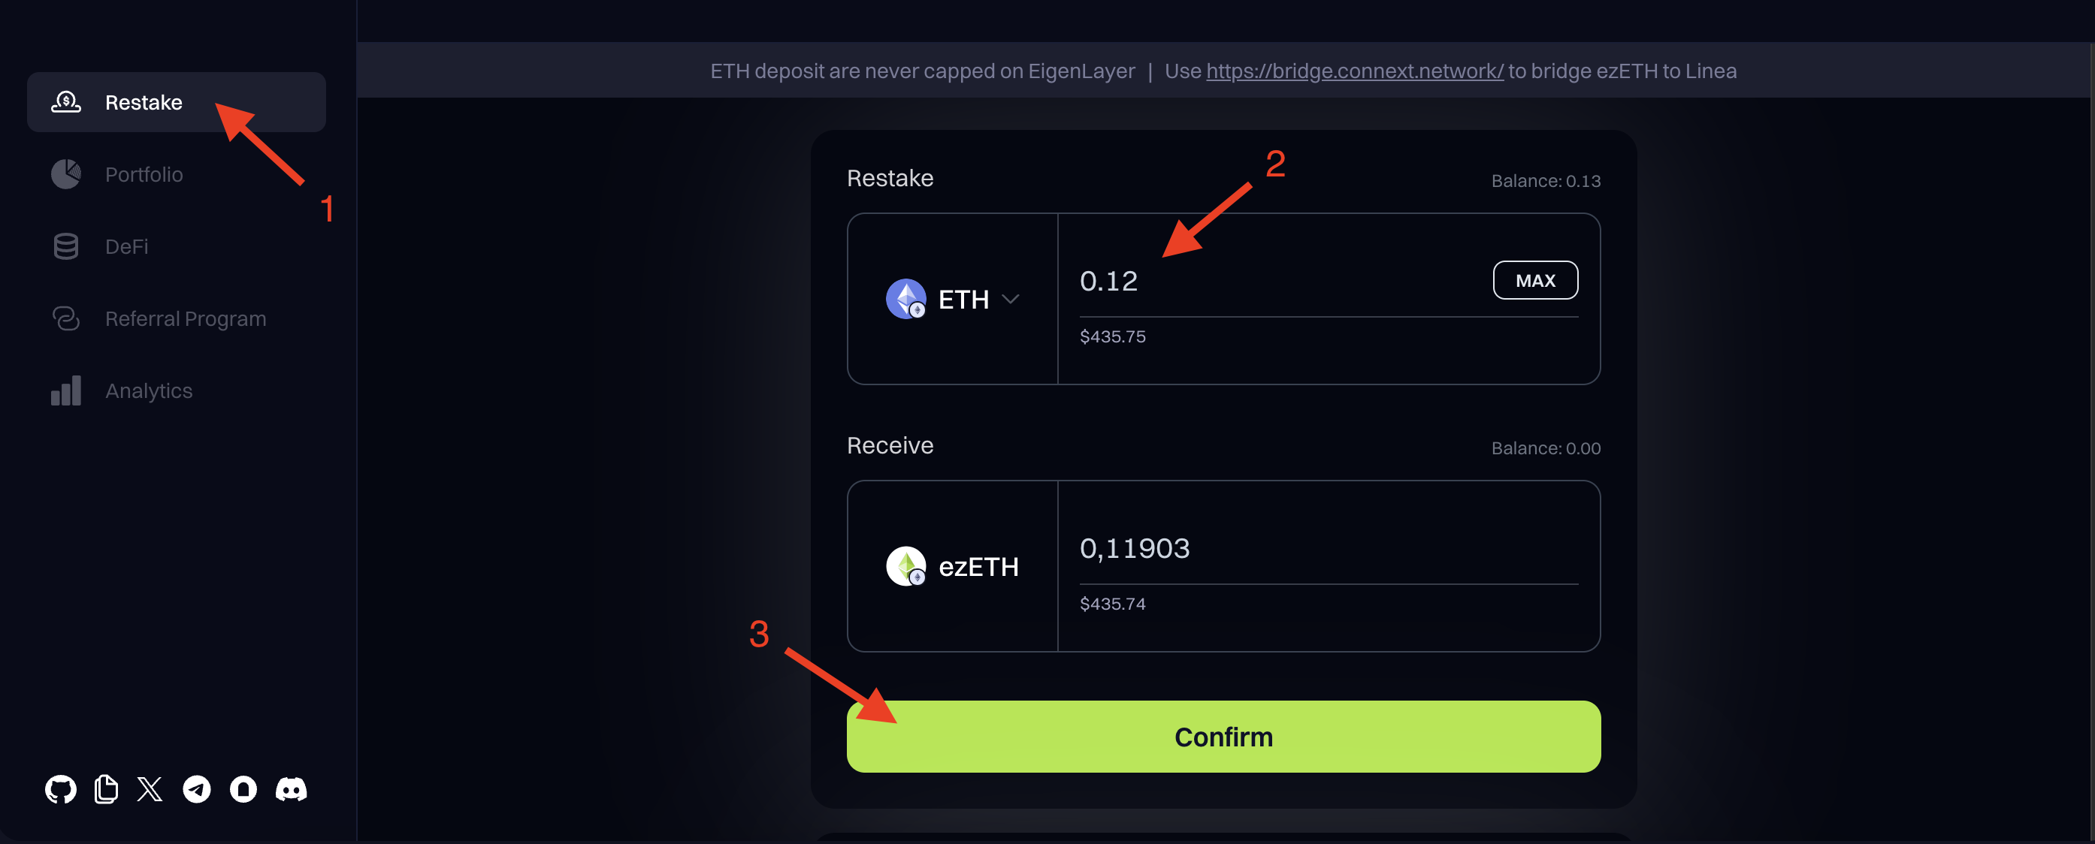Click the Restake sidebar icon
Screen dimensions: 2095x844
click(67, 100)
